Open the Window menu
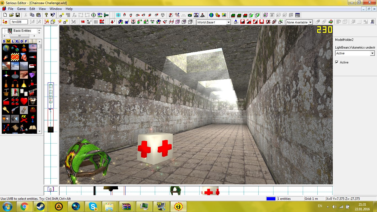 coord(56,9)
